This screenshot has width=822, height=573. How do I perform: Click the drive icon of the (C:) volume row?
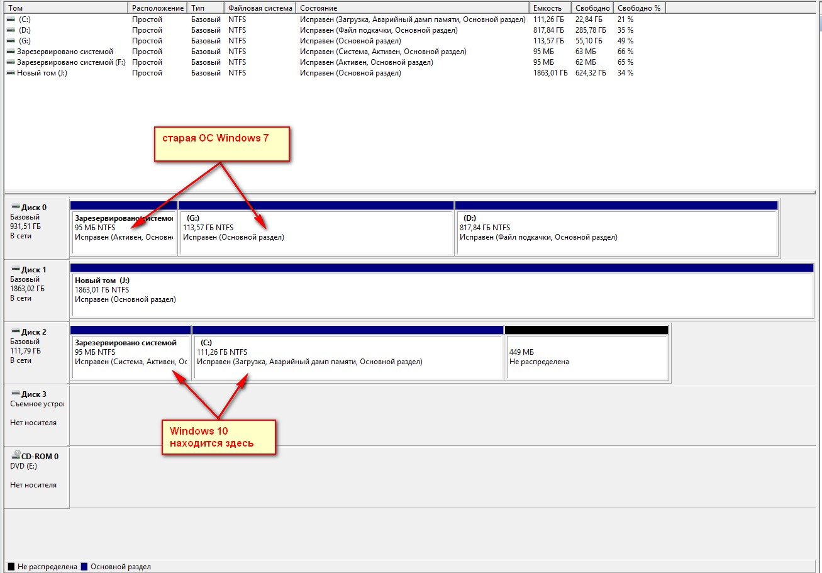click(x=11, y=19)
